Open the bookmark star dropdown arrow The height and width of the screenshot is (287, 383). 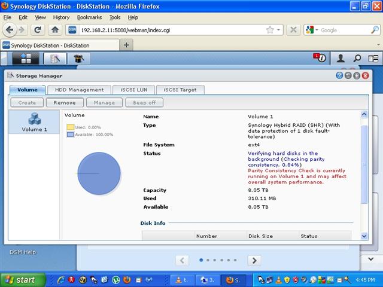pyautogui.click(x=278, y=30)
